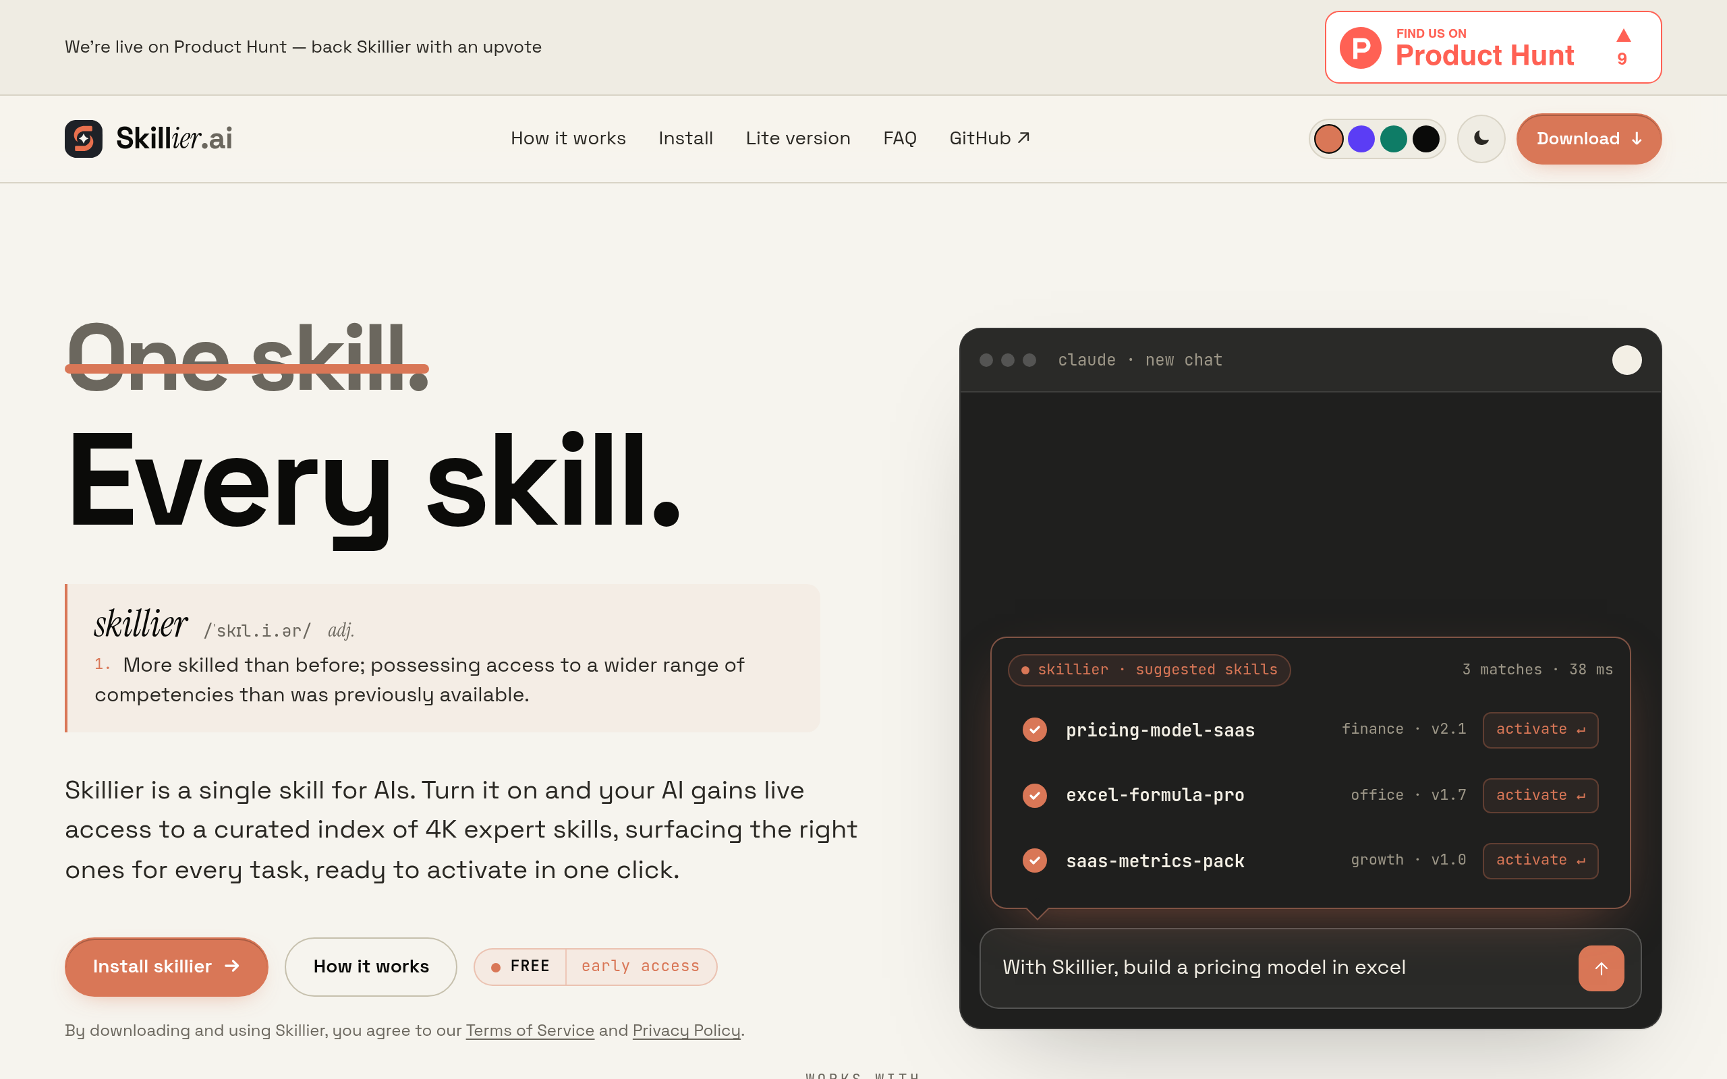Click the 'office · v1.7' label

click(x=1408, y=795)
